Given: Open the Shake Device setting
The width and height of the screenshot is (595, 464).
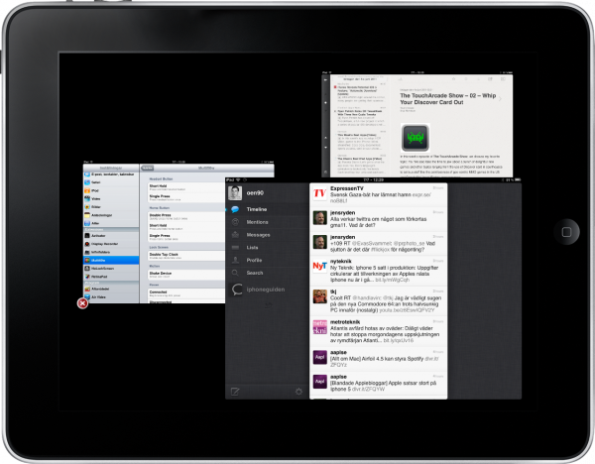Looking at the screenshot, I should [186, 275].
